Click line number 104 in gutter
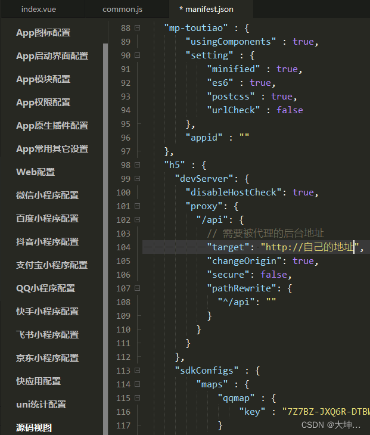The height and width of the screenshot is (435, 370). click(123, 247)
